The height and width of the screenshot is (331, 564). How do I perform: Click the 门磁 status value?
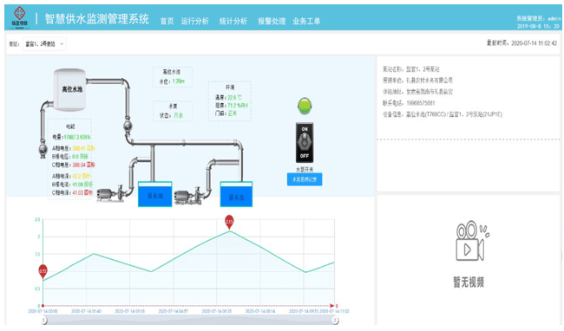(x=232, y=114)
